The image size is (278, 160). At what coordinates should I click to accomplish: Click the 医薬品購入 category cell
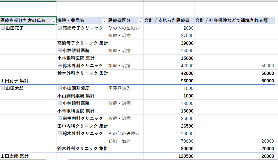119,88
